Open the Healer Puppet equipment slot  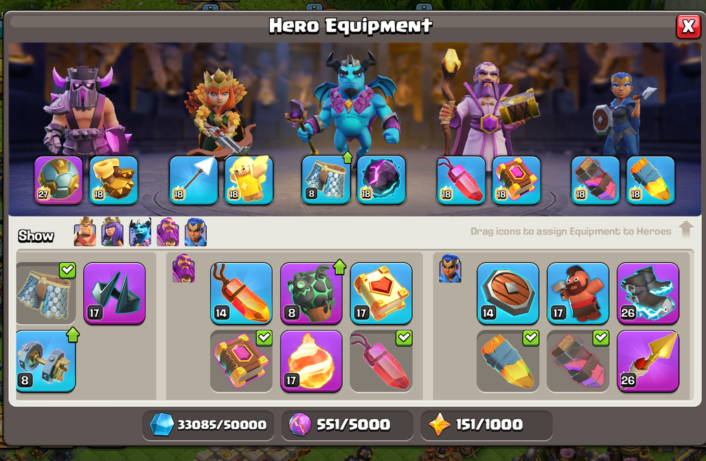(x=249, y=180)
